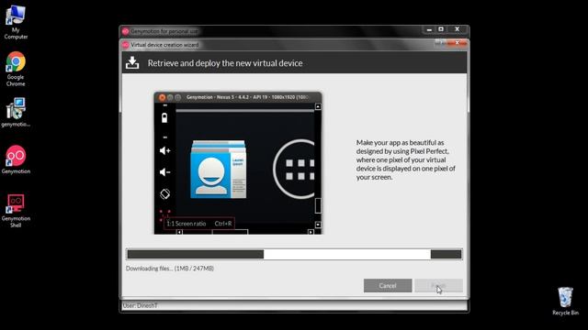Image resolution: width=588 pixels, height=330 pixels.
Task: Open the Recycle Bin
Action: coord(565,302)
